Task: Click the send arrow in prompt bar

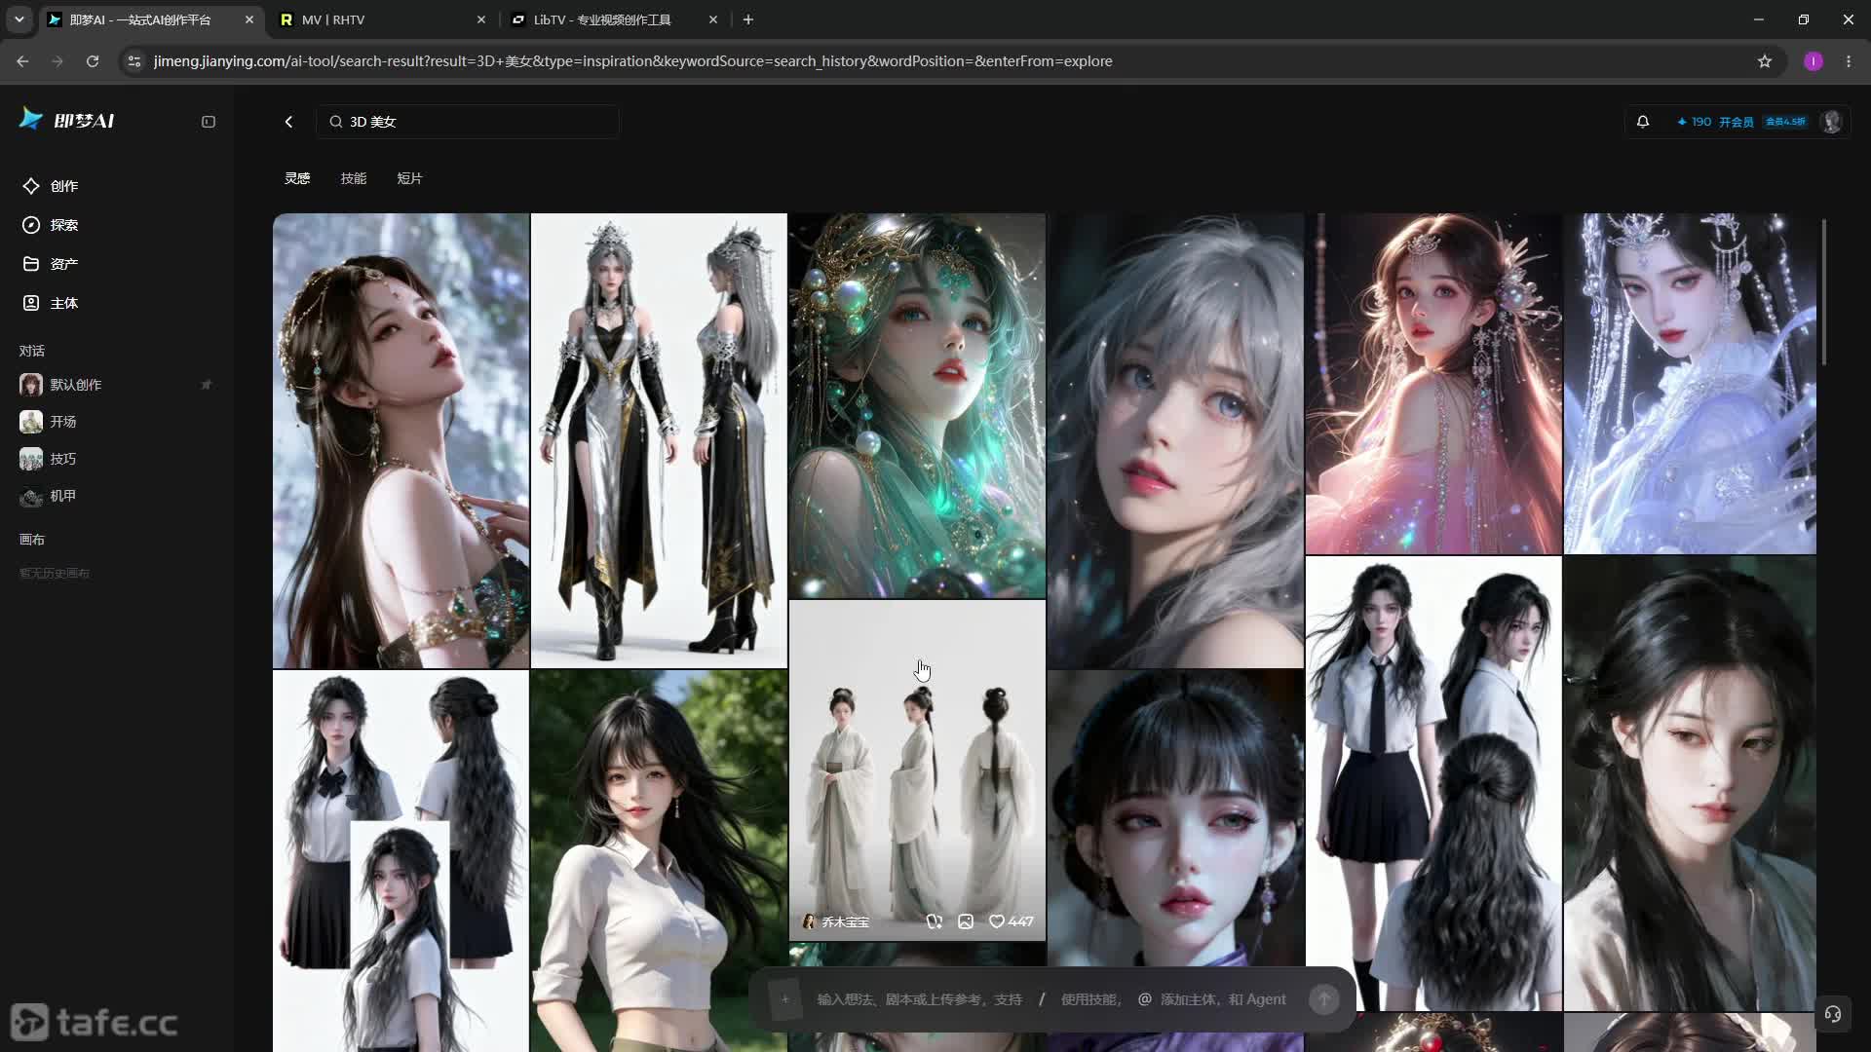Action: 1323,999
